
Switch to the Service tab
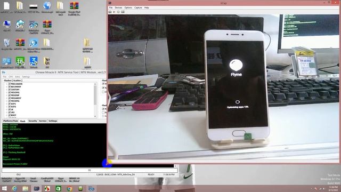(x=43, y=121)
